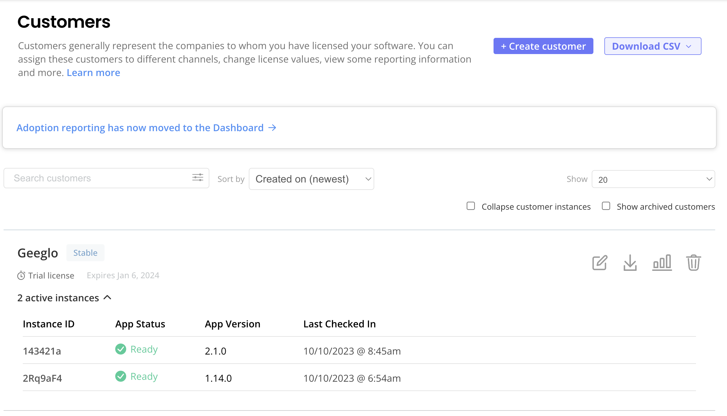
Task: Open the Learn more link
Action: point(93,72)
